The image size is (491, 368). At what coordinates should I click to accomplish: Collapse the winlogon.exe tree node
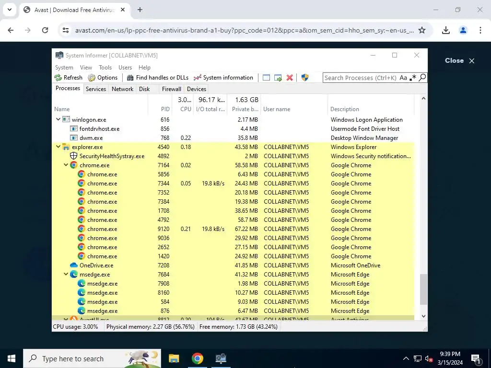pyautogui.click(x=58, y=119)
